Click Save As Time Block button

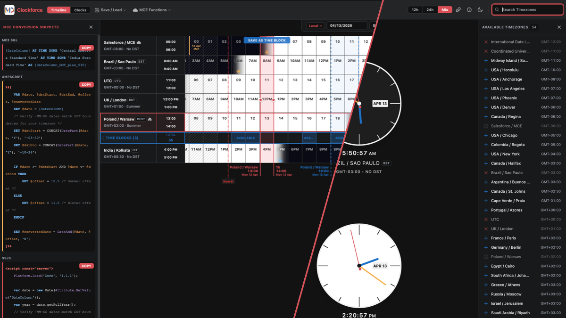point(266,41)
